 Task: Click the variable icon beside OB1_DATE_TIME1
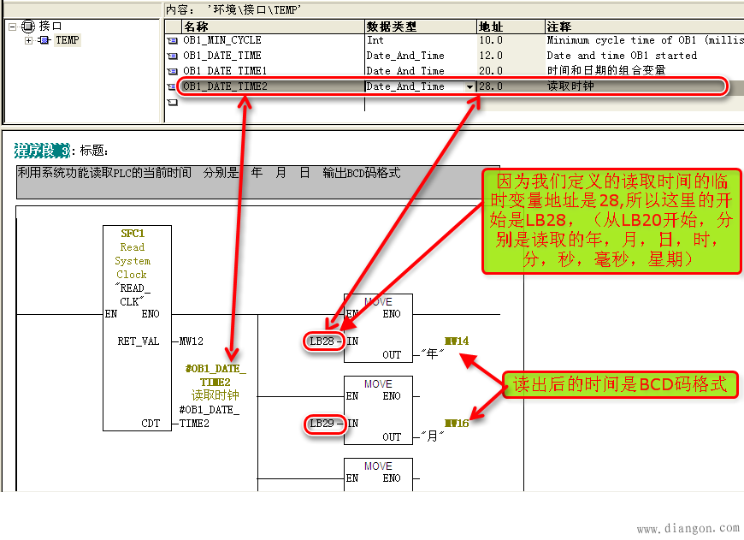[x=173, y=71]
